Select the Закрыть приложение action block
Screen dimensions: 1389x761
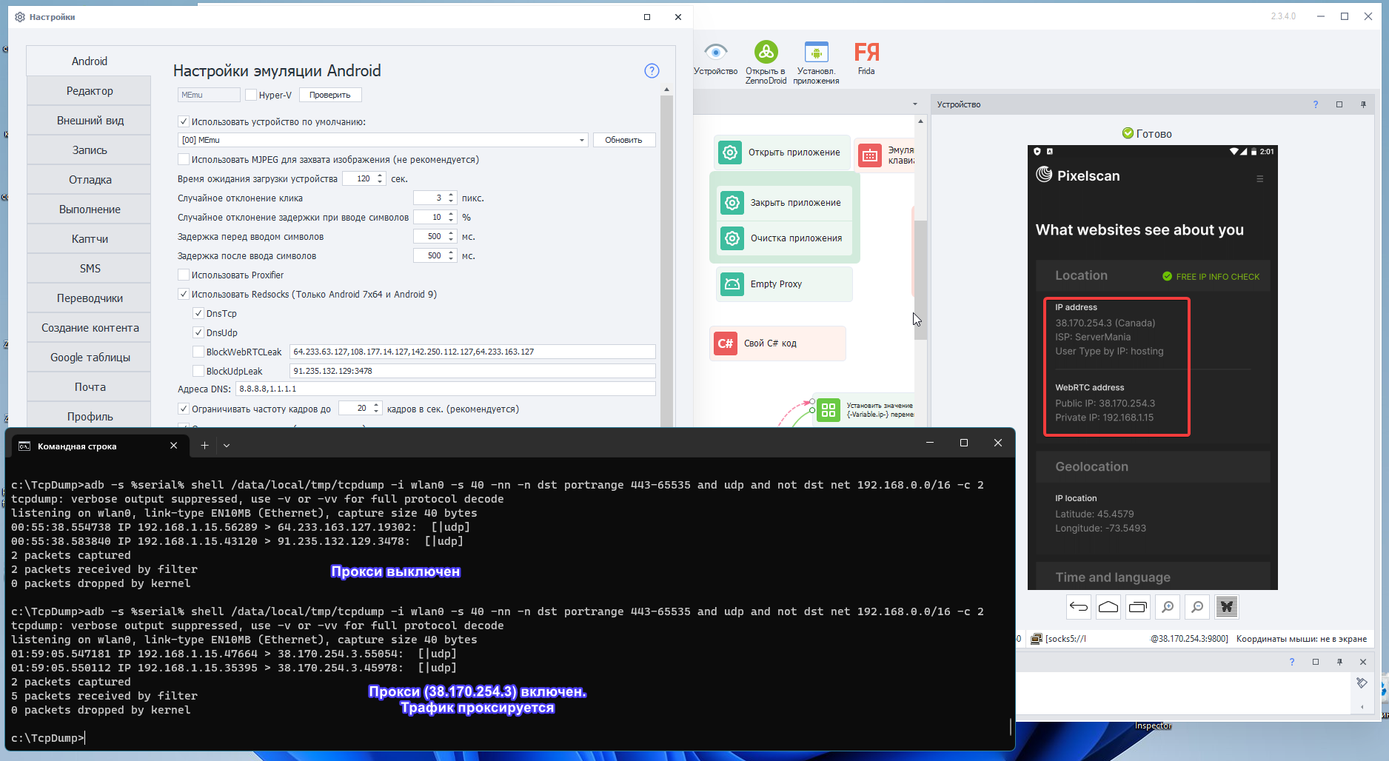783,203
